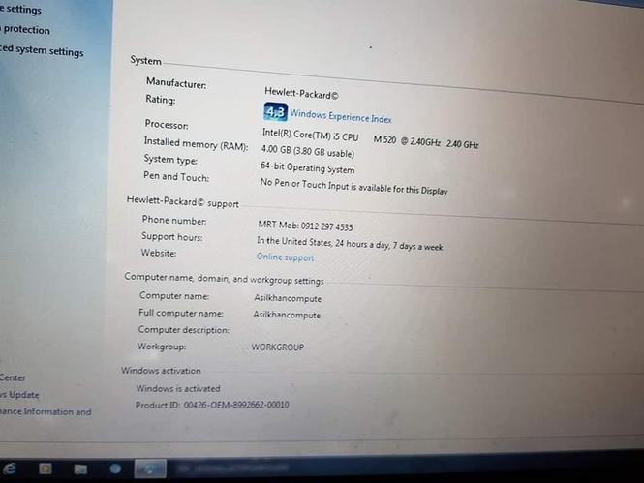Click the round blue taskbar icon
The width and height of the screenshot is (644, 483).
point(115,468)
